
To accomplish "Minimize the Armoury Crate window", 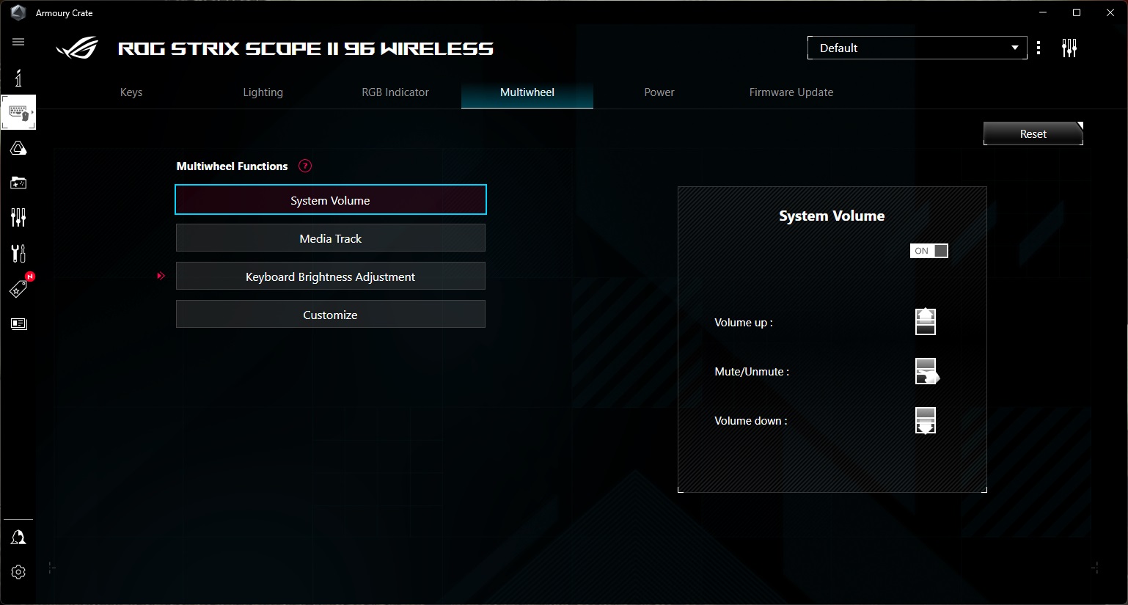I will click(1043, 12).
